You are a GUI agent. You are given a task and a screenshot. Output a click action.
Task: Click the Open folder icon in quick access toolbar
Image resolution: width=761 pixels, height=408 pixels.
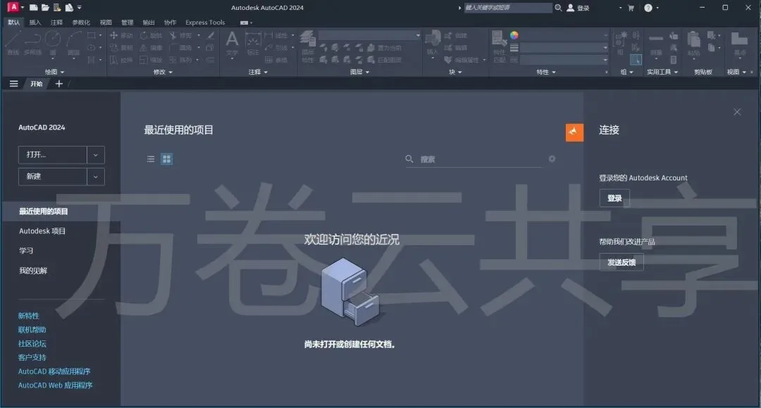pos(45,7)
